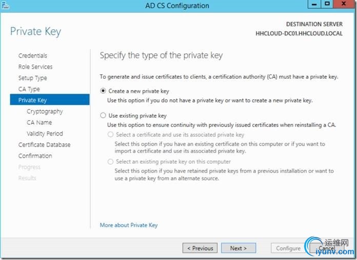This screenshot has width=357, height=260.
Task: Select the Private Key sidebar entry
Action: coord(50,100)
